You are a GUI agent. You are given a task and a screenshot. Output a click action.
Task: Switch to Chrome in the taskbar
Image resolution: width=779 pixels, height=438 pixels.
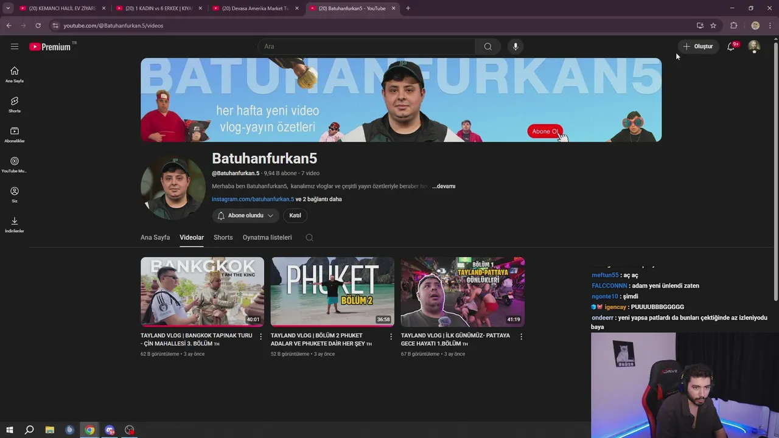[89, 430]
